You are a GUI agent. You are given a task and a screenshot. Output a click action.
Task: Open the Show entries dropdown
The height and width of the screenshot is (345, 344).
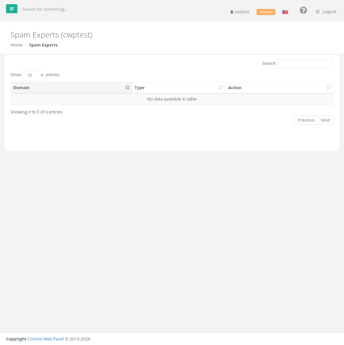[33, 75]
